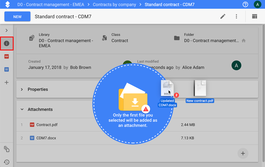Screen dimensions: 265x167
Task: Add attachment using sidebar plus icon
Action: click(x=7, y=82)
